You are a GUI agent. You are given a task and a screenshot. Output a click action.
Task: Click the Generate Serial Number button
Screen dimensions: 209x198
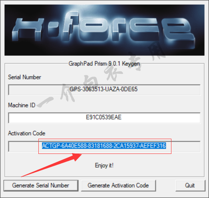[x=41, y=186]
